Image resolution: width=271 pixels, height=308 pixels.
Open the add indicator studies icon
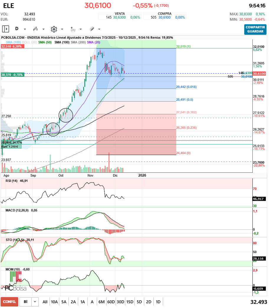[73, 29]
